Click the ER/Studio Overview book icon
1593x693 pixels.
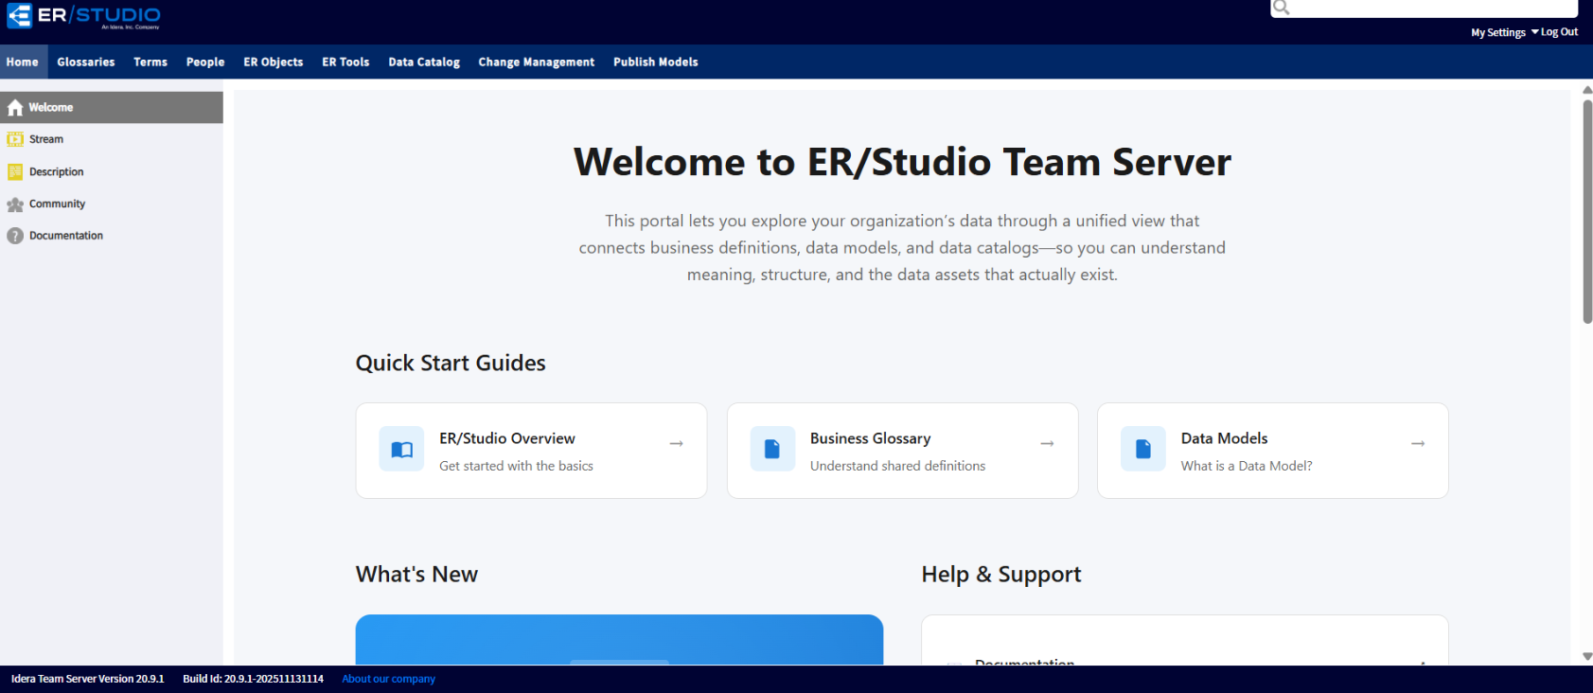pyautogui.click(x=402, y=449)
